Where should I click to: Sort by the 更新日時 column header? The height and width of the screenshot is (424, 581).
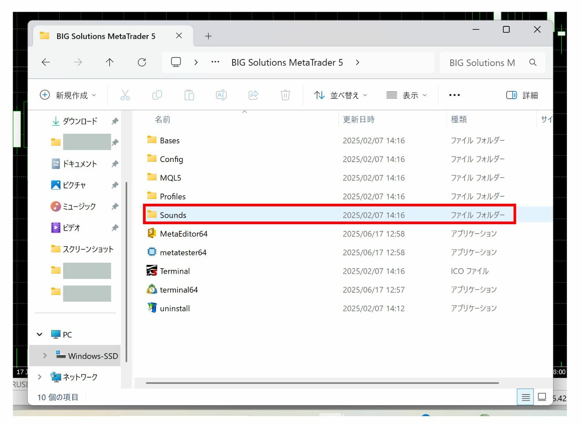tap(358, 120)
